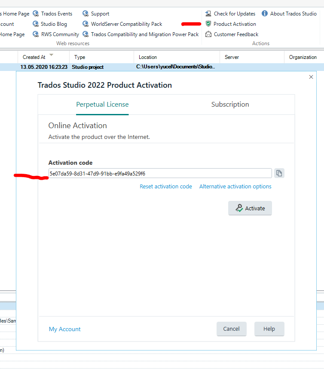Open WorldServer Compatibility Pack

pos(126,24)
